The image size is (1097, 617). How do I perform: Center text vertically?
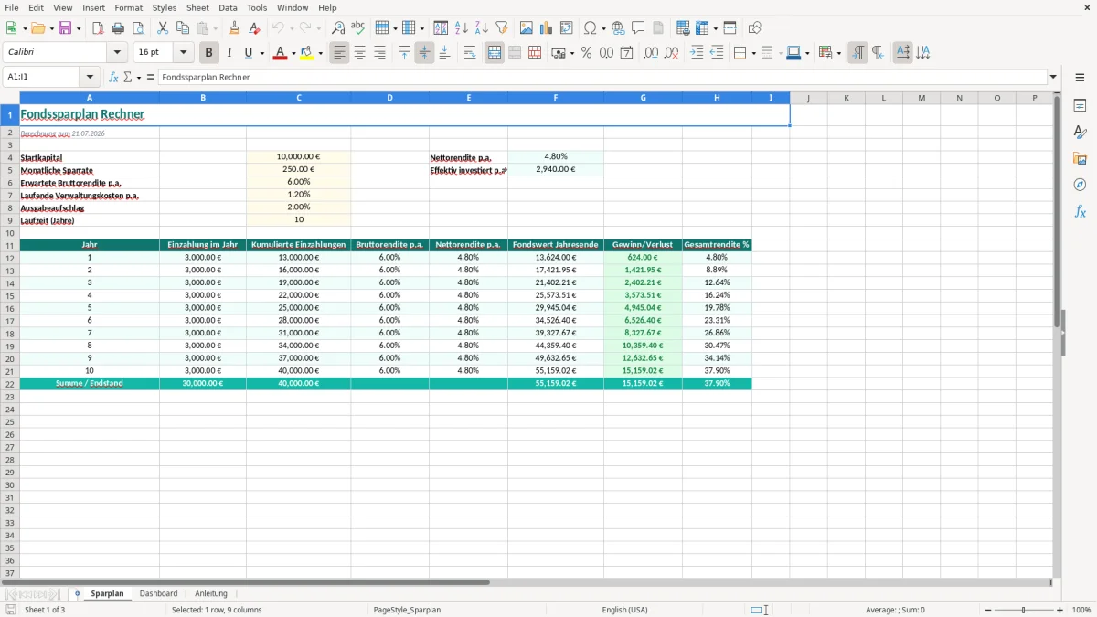pos(424,53)
